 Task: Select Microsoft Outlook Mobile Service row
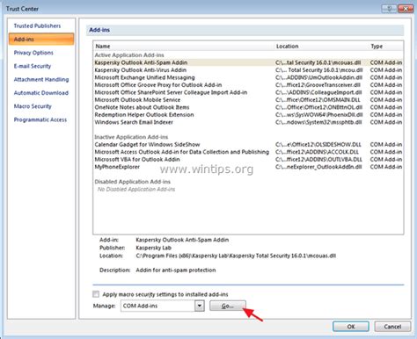[248, 100]
